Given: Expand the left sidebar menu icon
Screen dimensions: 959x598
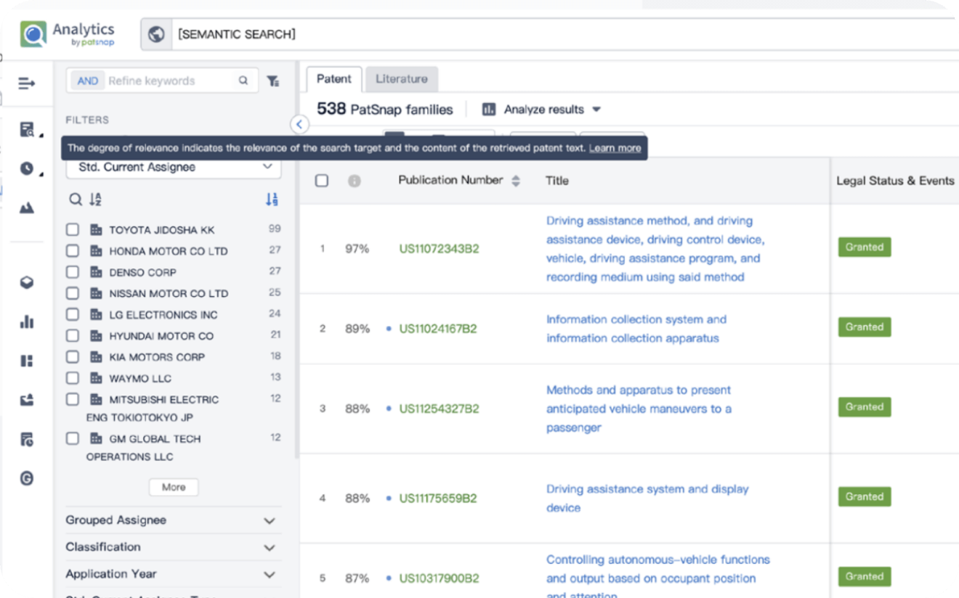Looking at the screenshot, I should (27, 83).
